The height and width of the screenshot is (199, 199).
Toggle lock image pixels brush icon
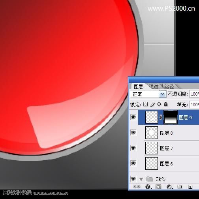tap(152, 104)
